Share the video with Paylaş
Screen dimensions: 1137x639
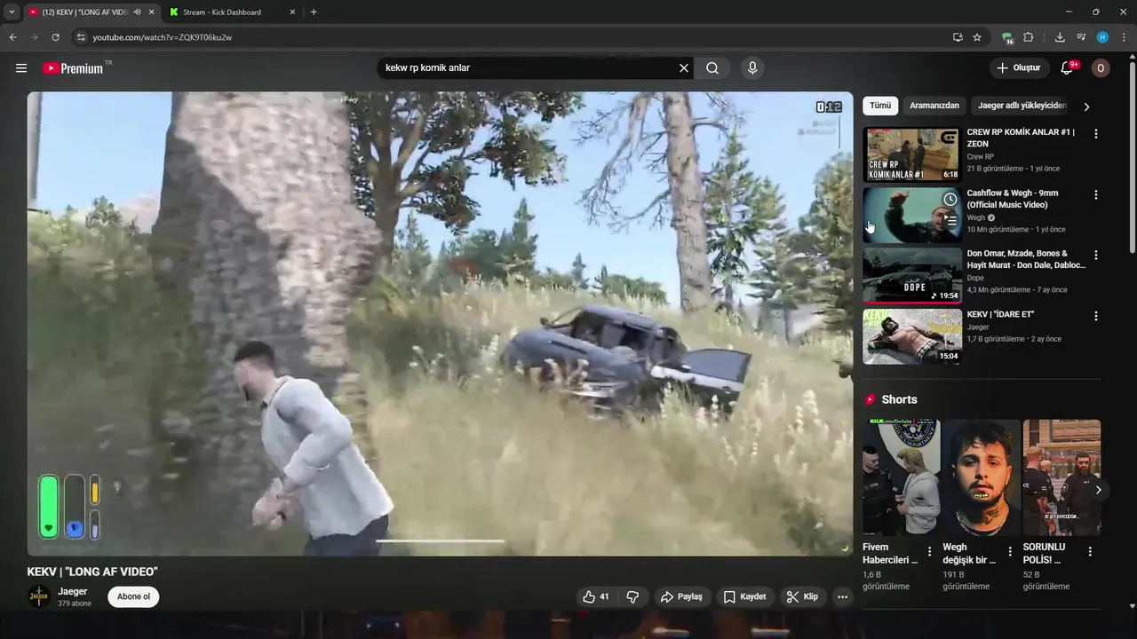click(x=681, y=596)
